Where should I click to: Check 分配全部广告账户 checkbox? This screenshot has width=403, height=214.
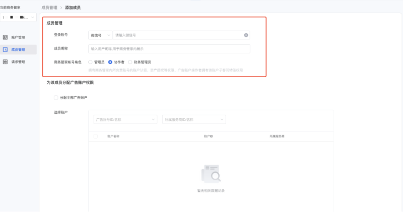coord(56,98)
